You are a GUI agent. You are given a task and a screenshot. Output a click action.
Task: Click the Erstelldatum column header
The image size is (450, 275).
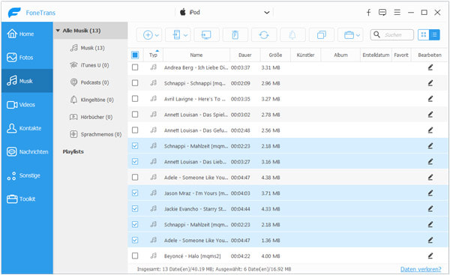376,55
